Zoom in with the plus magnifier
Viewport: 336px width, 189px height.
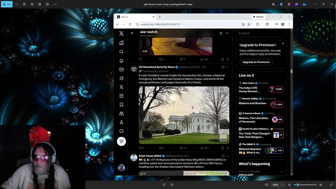click(x=321, y=185)
